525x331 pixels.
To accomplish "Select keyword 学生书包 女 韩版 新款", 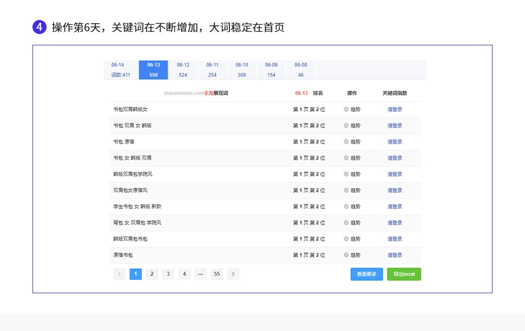I will [137, 206].
